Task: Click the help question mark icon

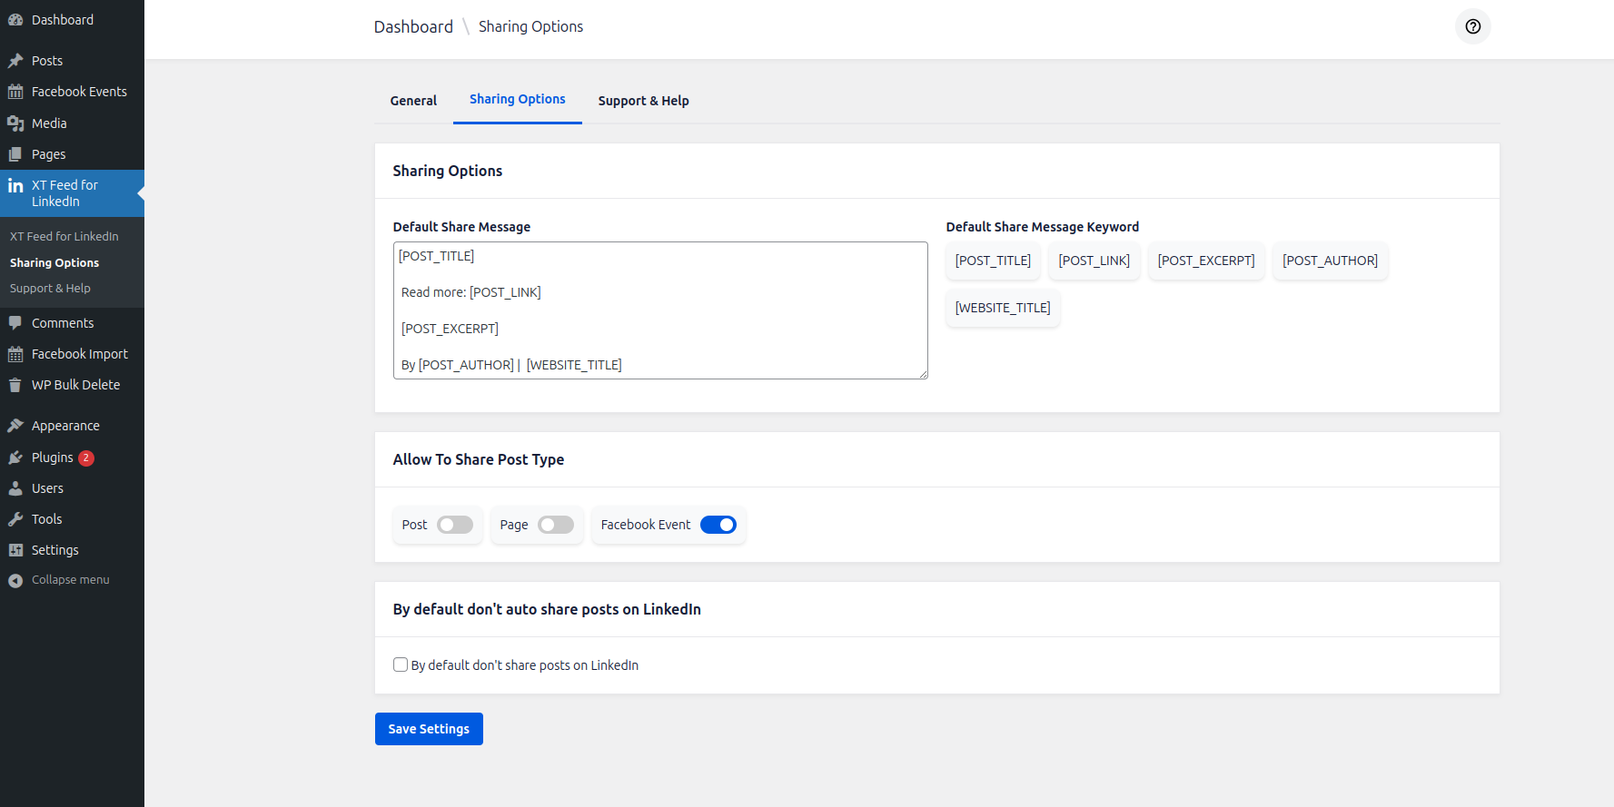Action: tap(1472, 26)
